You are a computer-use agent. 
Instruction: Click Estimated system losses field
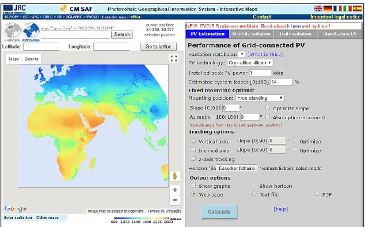pos(281,82)
